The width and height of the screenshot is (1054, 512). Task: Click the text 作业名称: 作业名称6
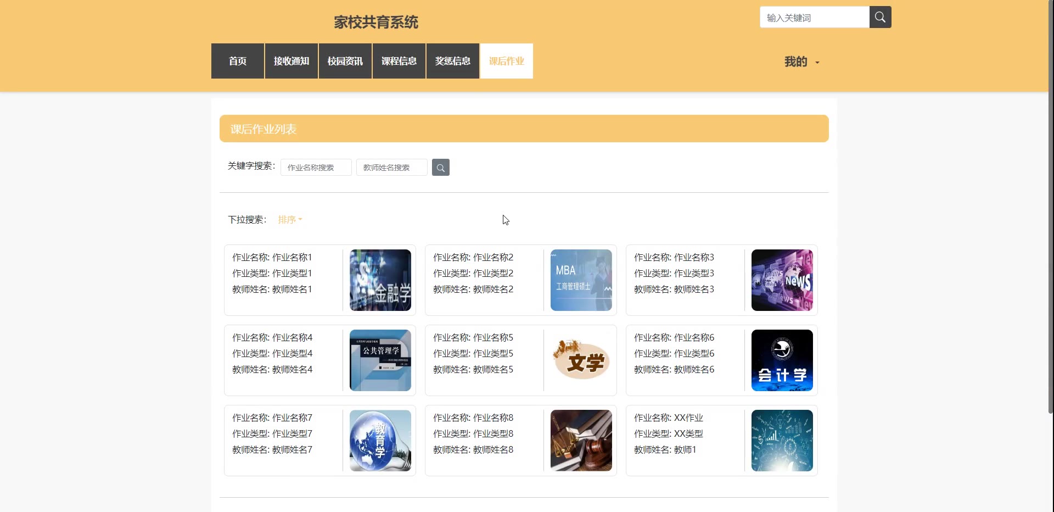(674, 337)
